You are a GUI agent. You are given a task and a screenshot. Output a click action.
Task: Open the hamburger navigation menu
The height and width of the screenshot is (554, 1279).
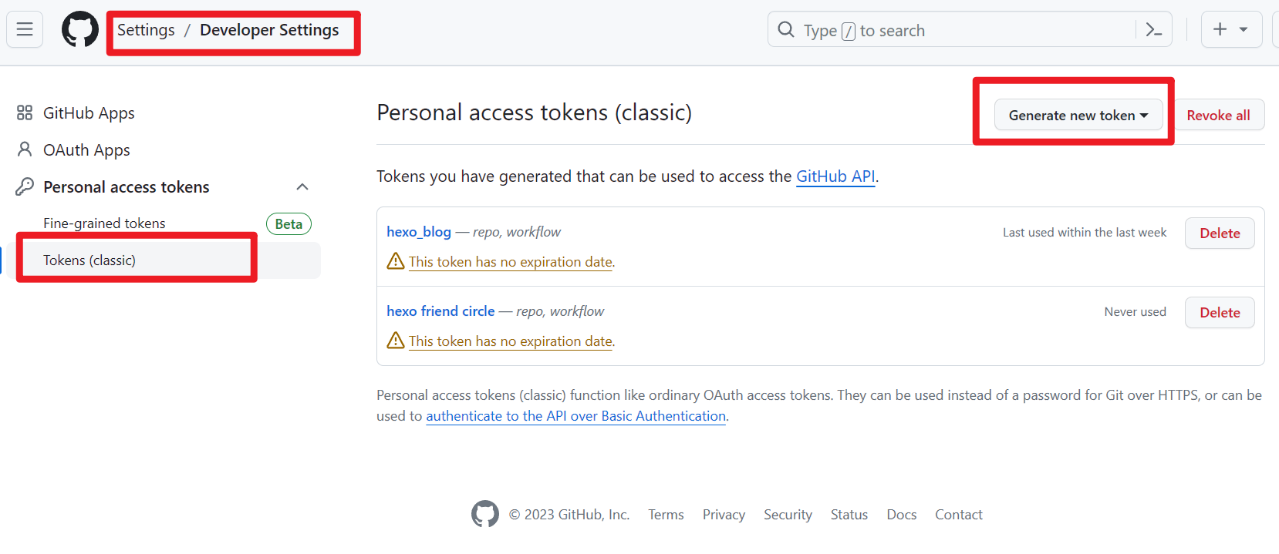click(x=25, y=29)
